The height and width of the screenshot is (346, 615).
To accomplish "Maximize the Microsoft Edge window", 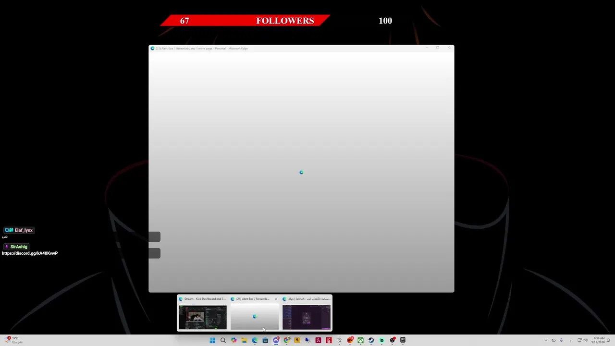I will click(x=437, y=48).
